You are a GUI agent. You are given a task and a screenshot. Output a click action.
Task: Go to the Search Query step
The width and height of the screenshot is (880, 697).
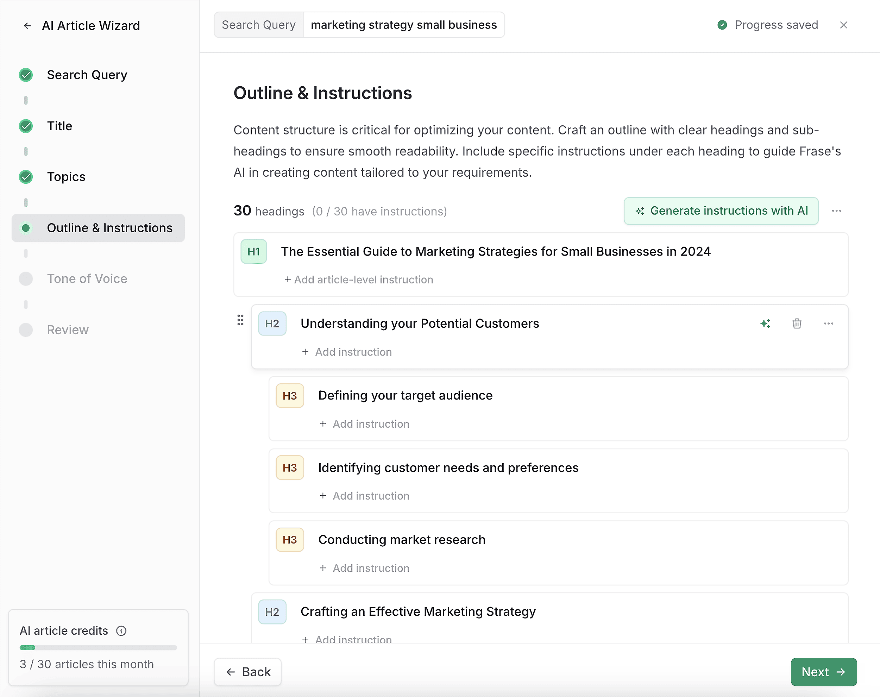87,75
